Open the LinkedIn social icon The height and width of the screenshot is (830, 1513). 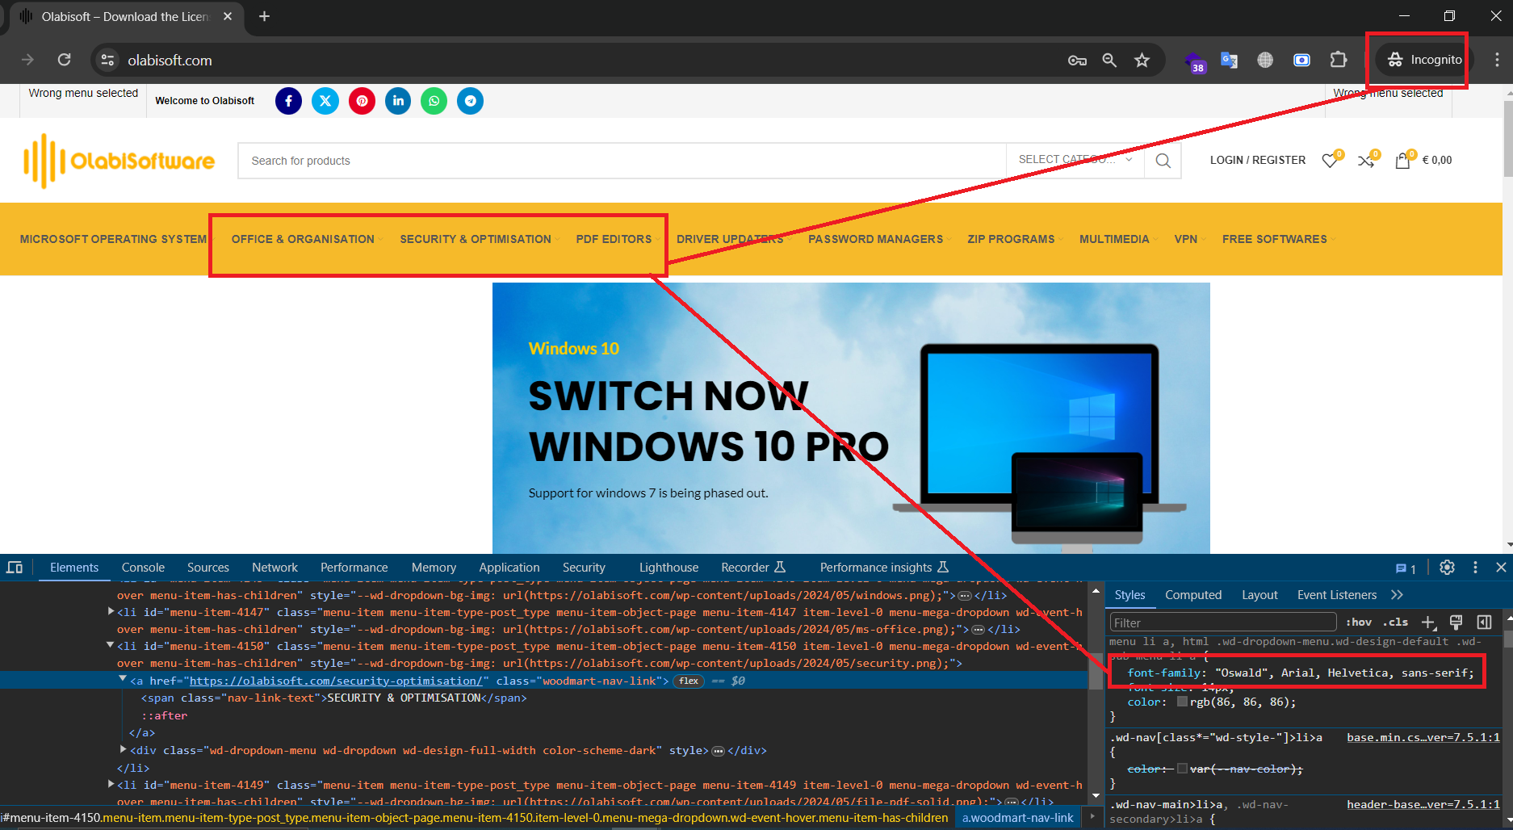tap(398, 101)
